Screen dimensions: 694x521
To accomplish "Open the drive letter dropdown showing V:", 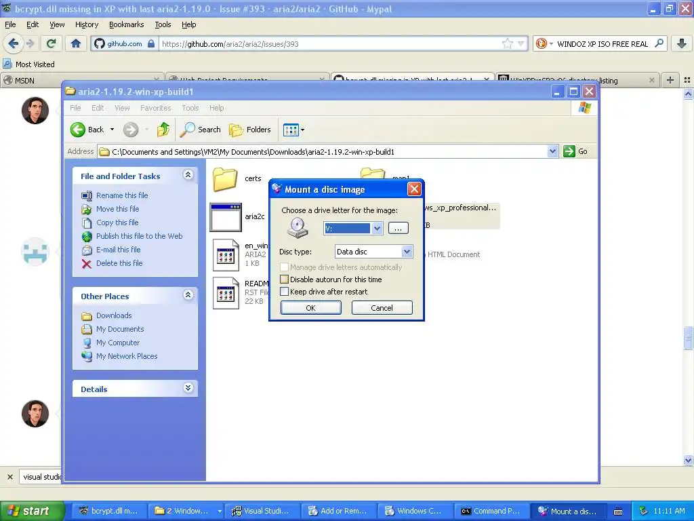I will coord(377,228).
